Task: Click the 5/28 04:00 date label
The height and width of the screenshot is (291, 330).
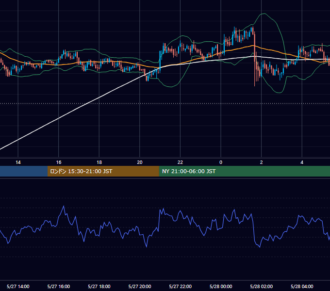Action: [302, 286]
